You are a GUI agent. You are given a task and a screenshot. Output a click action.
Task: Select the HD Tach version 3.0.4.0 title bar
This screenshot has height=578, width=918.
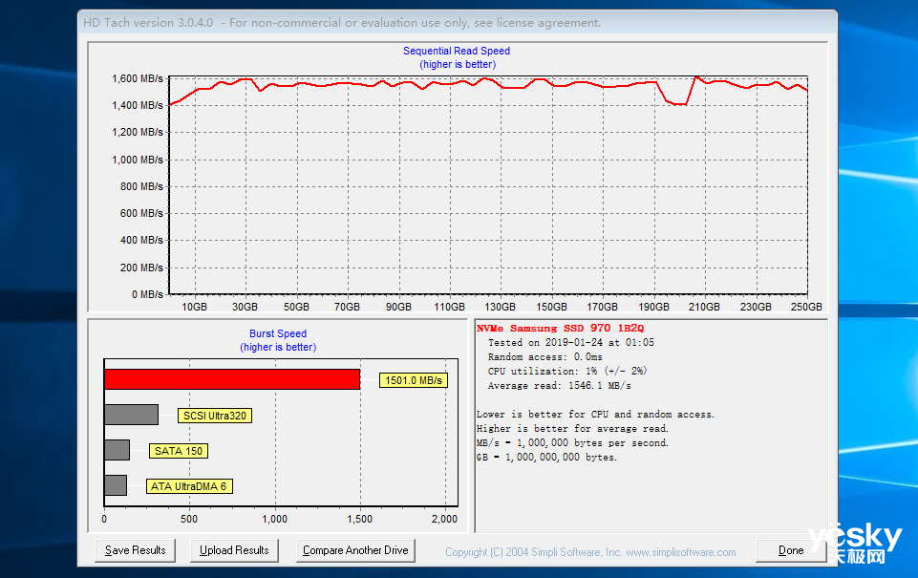click(x=457, y=23)
